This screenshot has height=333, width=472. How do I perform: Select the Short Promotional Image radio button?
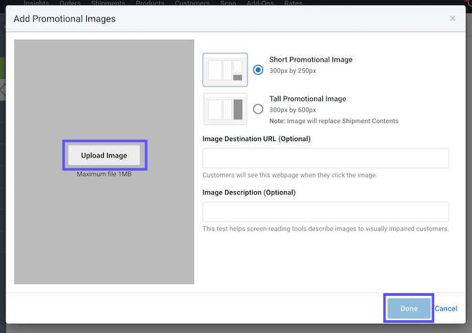pyautogui.click(x=258, y=70)
